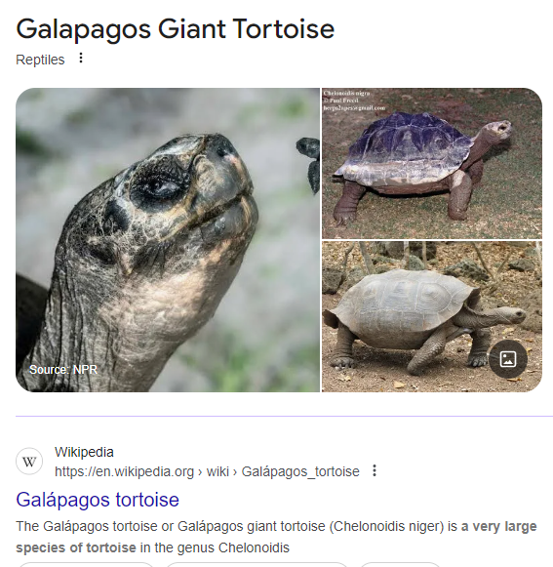Image resolution: width=553 pixels, height=567 pixels.
Task: Open the three-dot menu next to Wikipedia URL
Action: click(375, 470)
